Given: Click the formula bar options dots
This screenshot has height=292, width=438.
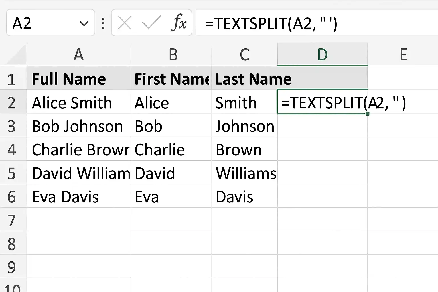Looking at the screenshot, I should tap(103, 23).
